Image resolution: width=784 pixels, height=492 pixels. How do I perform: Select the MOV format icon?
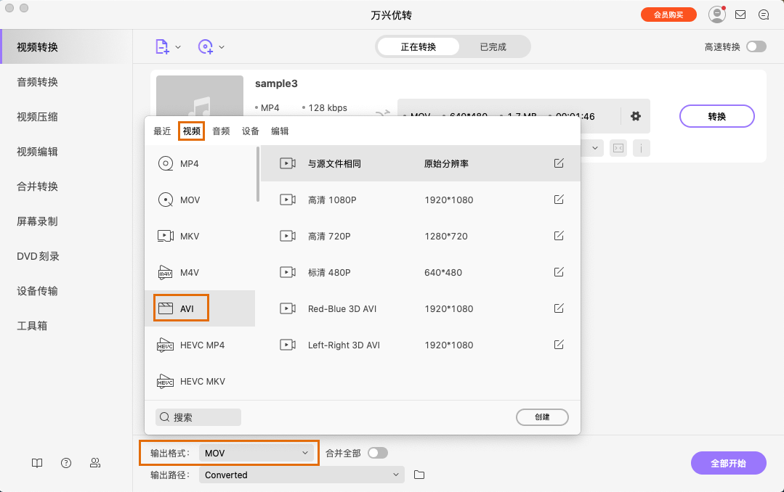165,200
